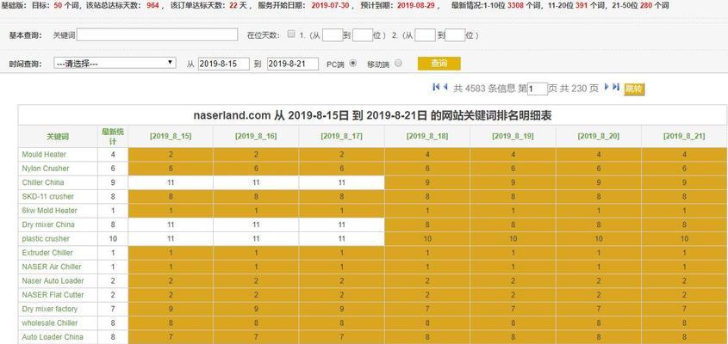This screenshot has height=344, width=728.
Task: Click the [2019_8_18] column header
Action: coord(427,136)
